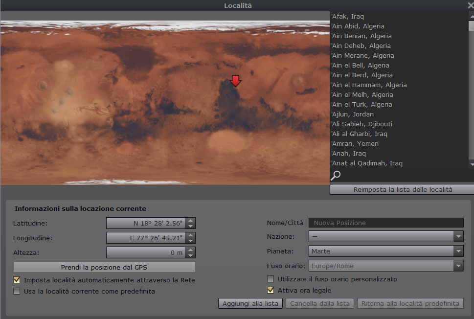Click the location list scroll down arrow
Image resolution: width=474 pixels, height=319 pixels.
(x=472, y=164)
